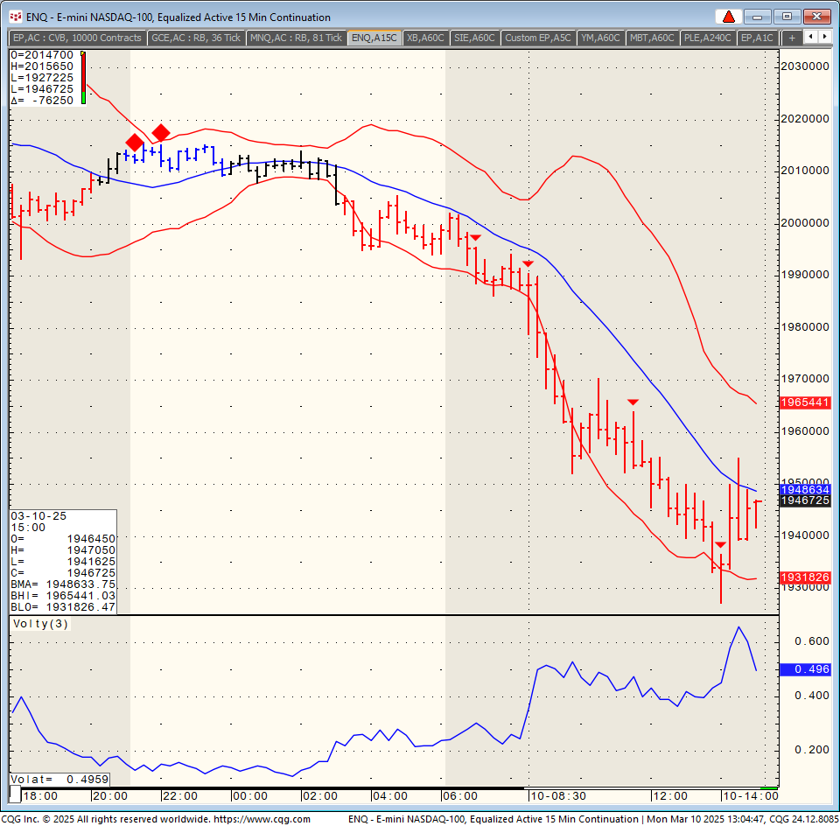
Task: Click the red down-triangle marker near 06:00
Action: coord(476,237)
